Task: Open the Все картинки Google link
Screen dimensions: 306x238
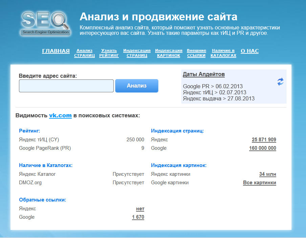Action: point(259,183)
